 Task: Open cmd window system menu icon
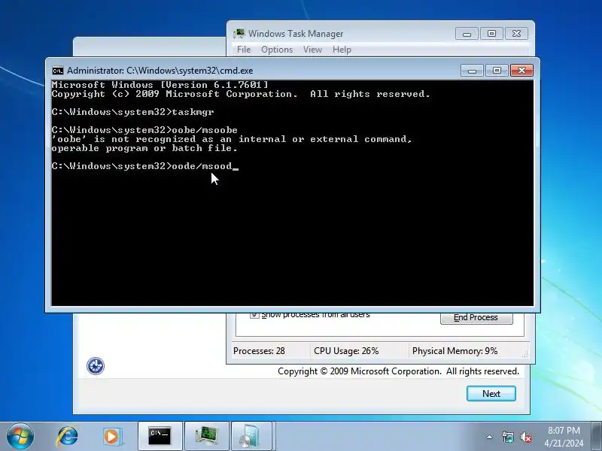(x=58, y=71)
